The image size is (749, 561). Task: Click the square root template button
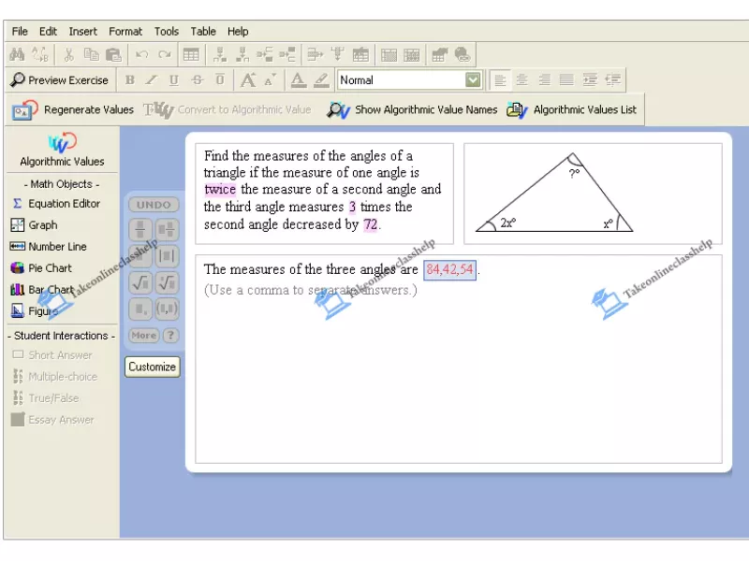(140, 283)
